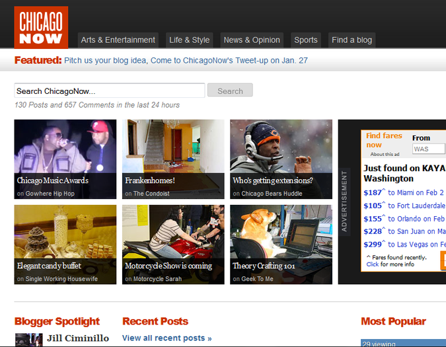Open the Arts & Entertainment tab
This screenshot has width=446, height=347.
click(x=118, y=40)
